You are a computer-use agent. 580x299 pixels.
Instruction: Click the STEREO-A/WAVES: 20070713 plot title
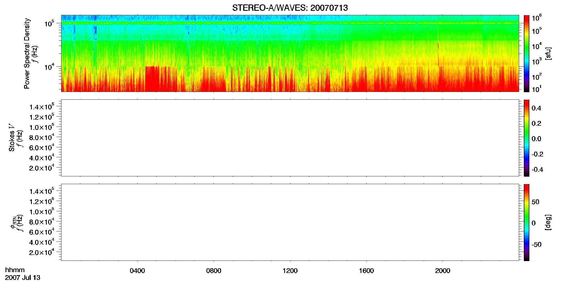tap(290, 8)
